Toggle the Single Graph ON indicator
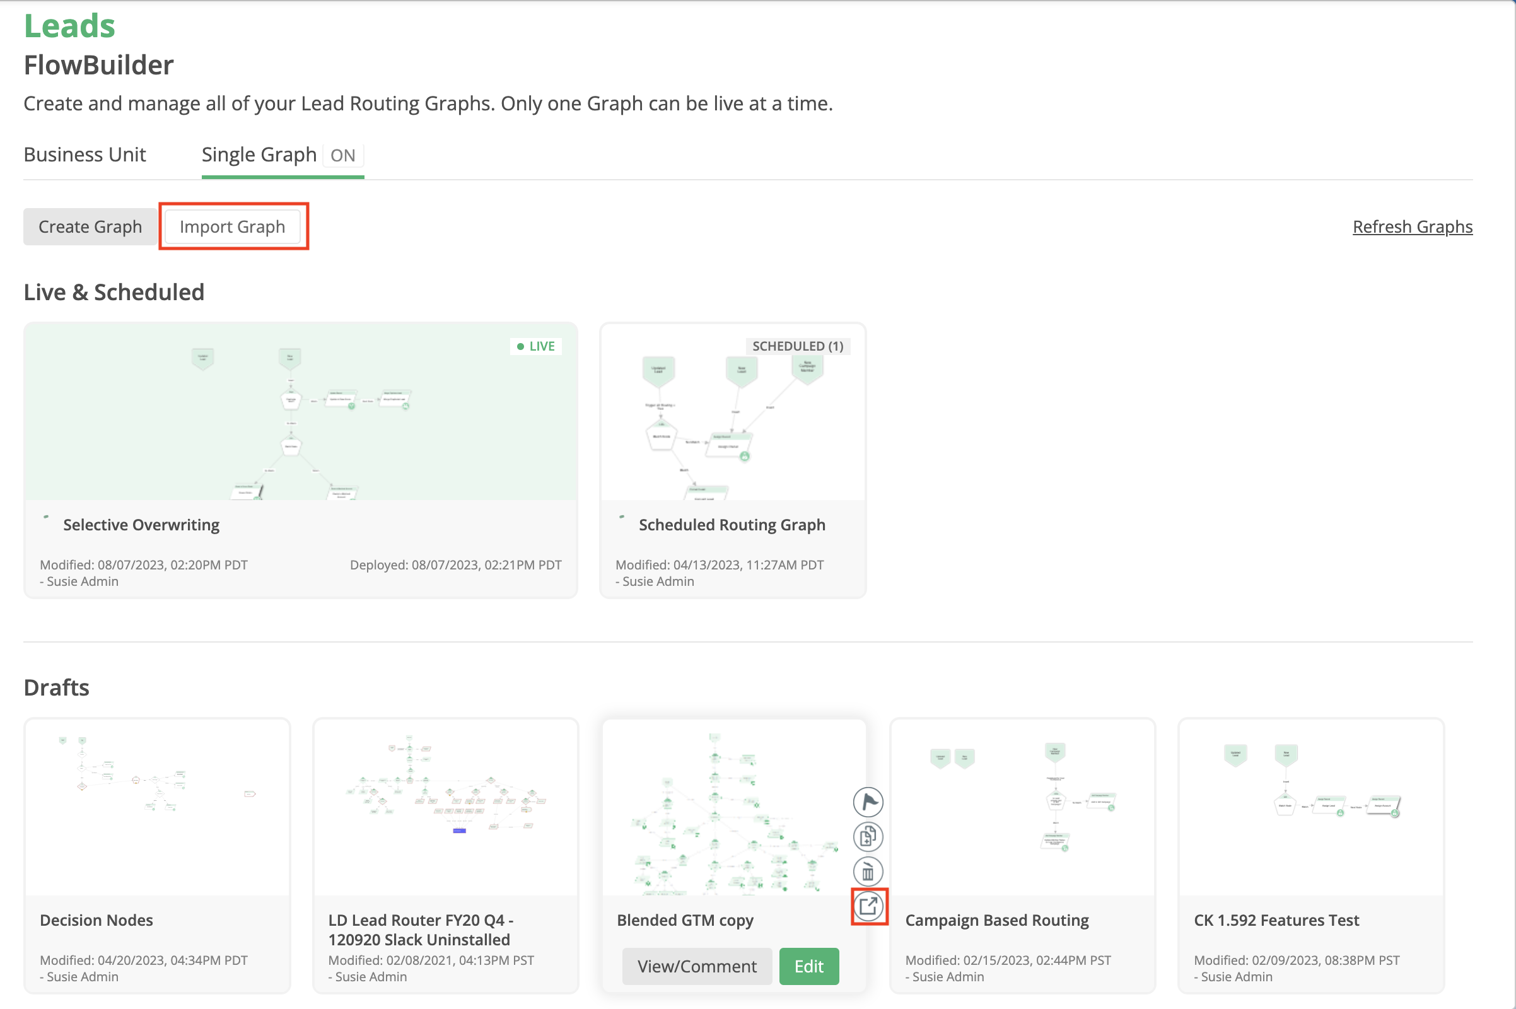1516x1009 pixels. point(342,156)
